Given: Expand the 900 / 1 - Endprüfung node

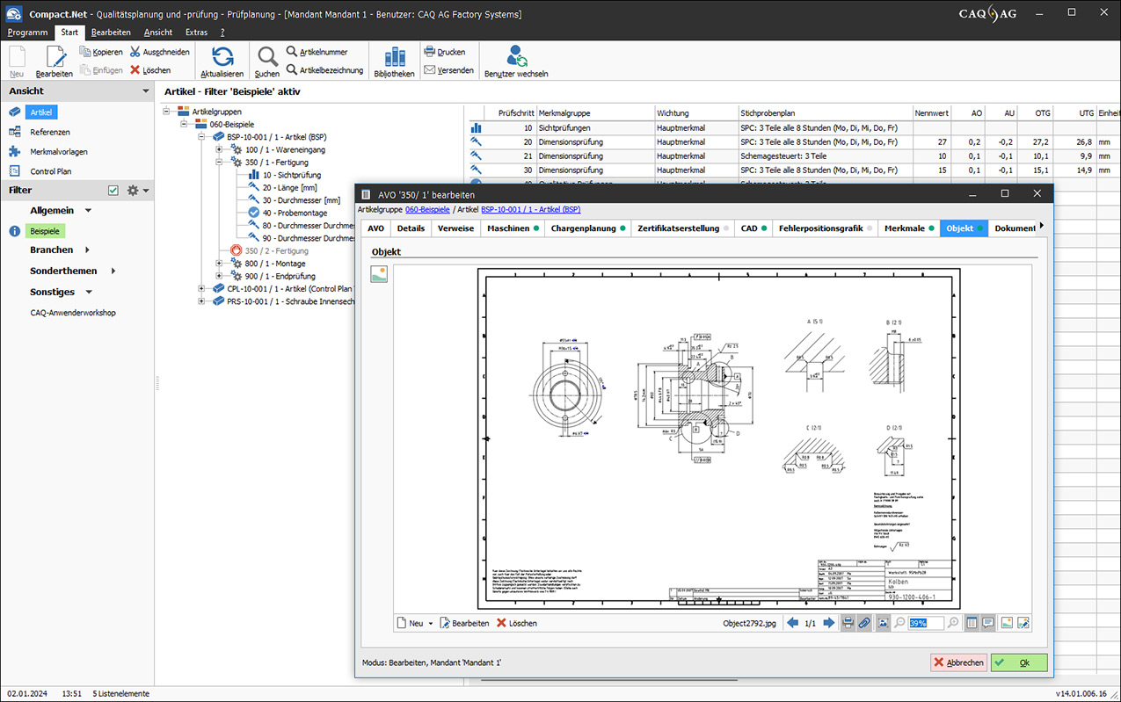Looking at the screenshot, I should 220,276.
